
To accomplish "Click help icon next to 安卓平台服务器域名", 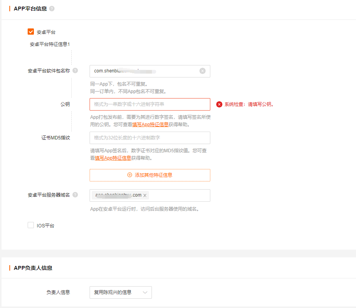I will (75, 195).
